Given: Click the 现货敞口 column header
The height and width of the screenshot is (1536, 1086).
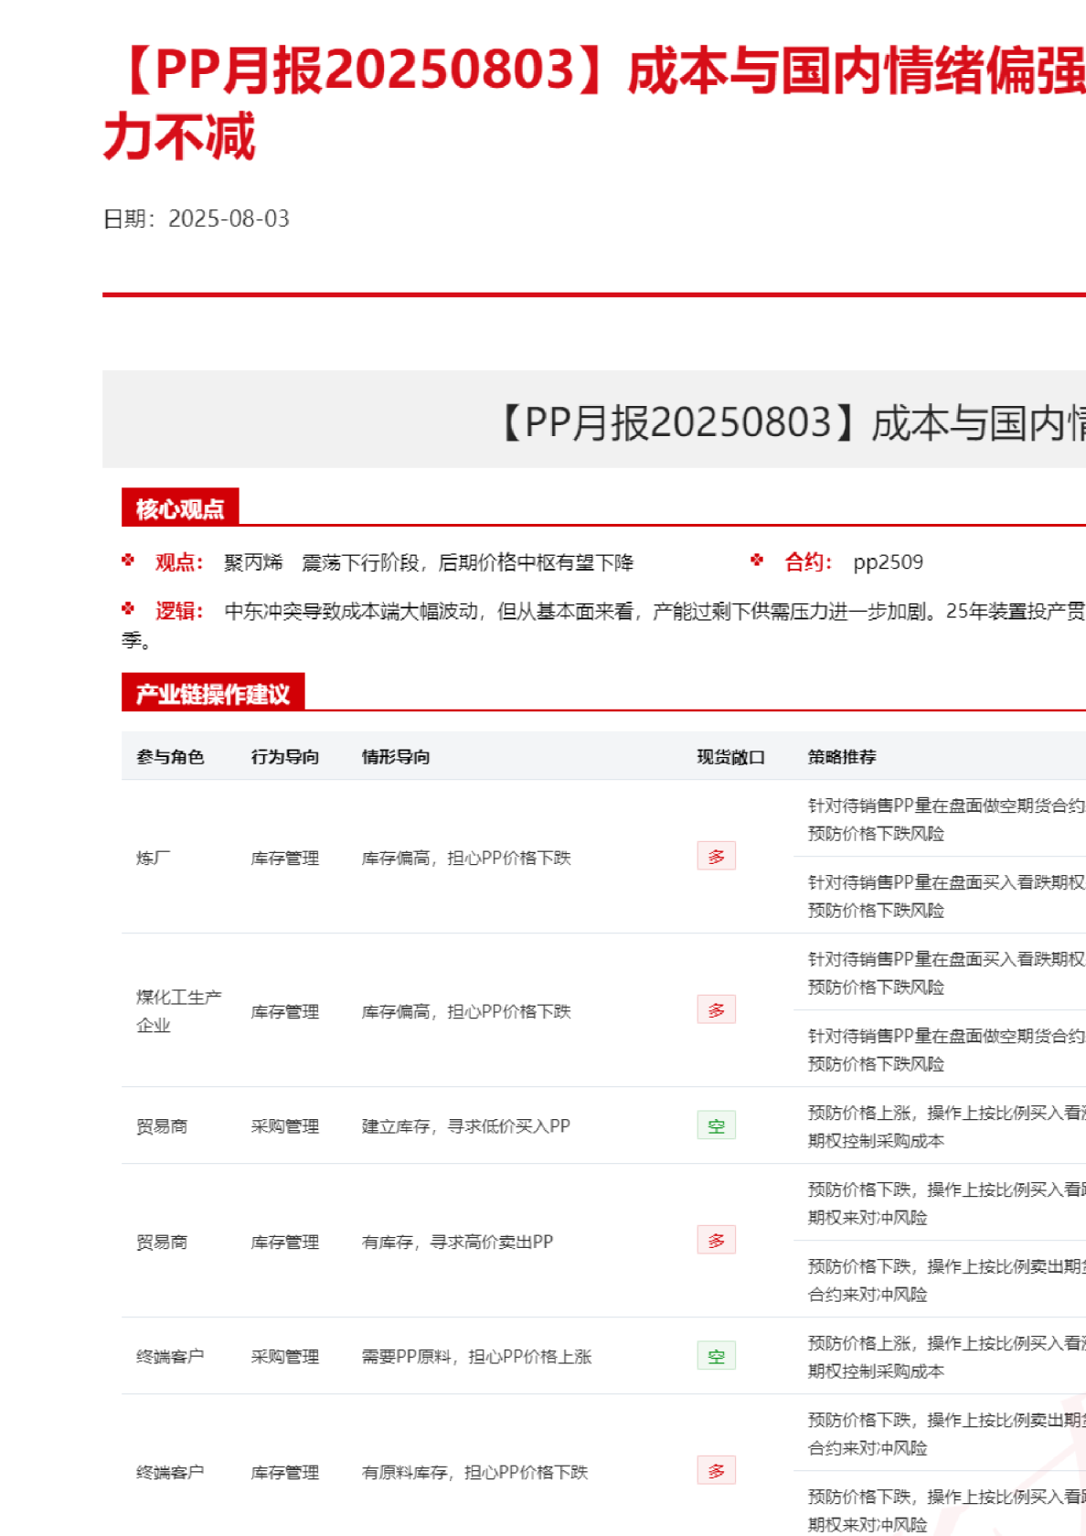Looking at the screenshot, I should 730,757.
